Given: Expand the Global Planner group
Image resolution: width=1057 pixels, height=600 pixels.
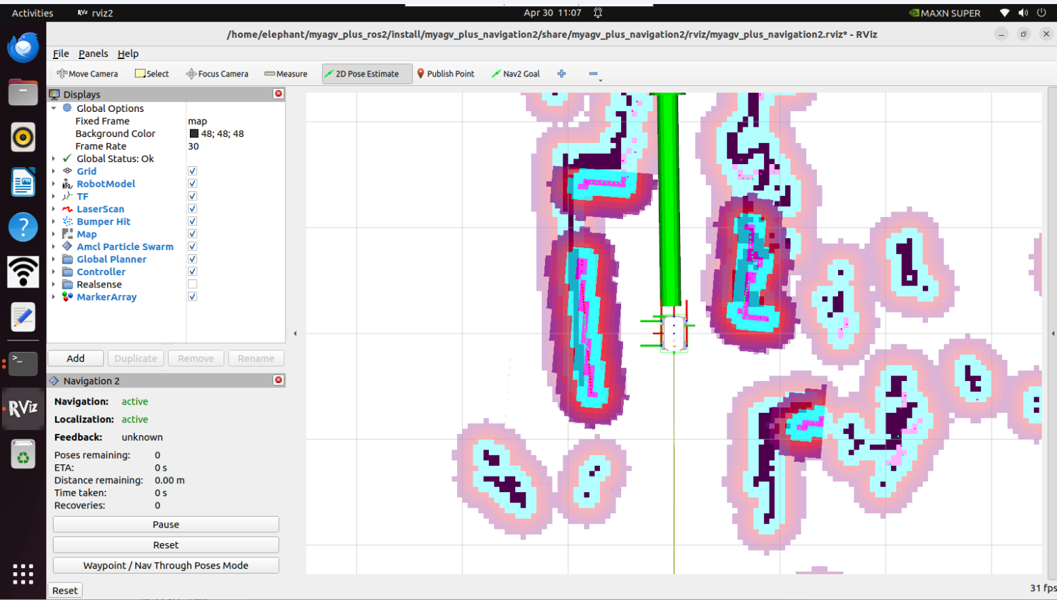Looking at the screenshot, I should point(54,259).
